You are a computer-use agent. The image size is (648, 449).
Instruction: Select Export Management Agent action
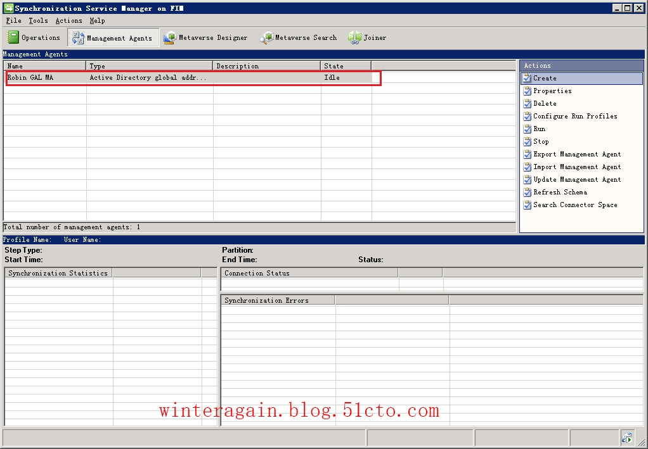pos(577,155)
